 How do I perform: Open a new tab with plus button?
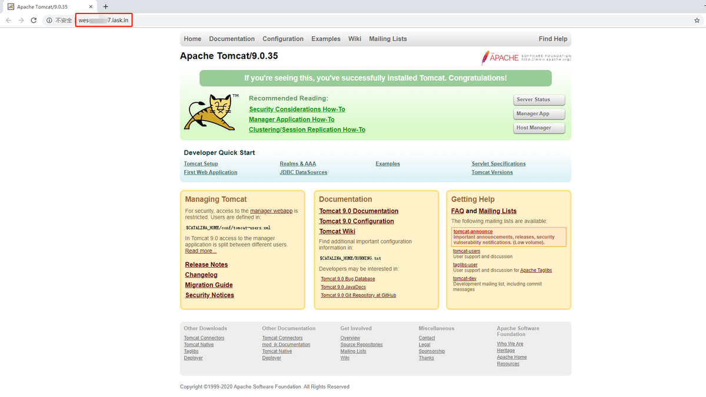(x=106, y=6)
